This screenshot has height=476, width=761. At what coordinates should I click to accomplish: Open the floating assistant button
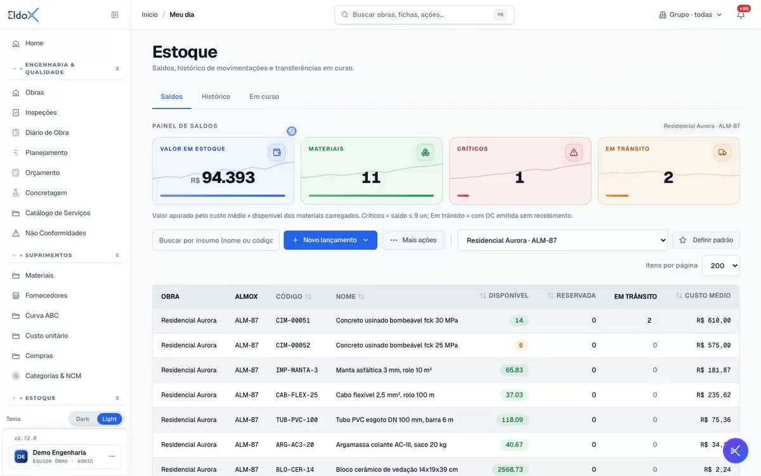[736, 451]
